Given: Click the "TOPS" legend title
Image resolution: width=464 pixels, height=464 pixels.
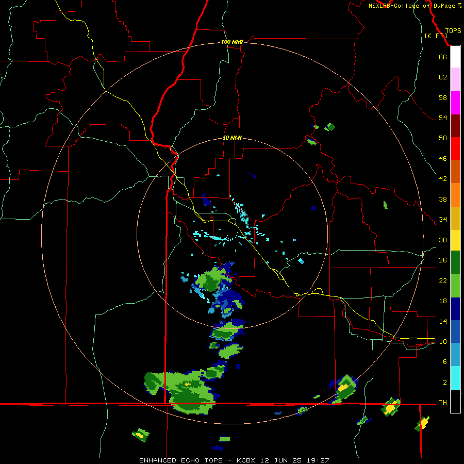Looking at the screenshot, I should [453, 30].
